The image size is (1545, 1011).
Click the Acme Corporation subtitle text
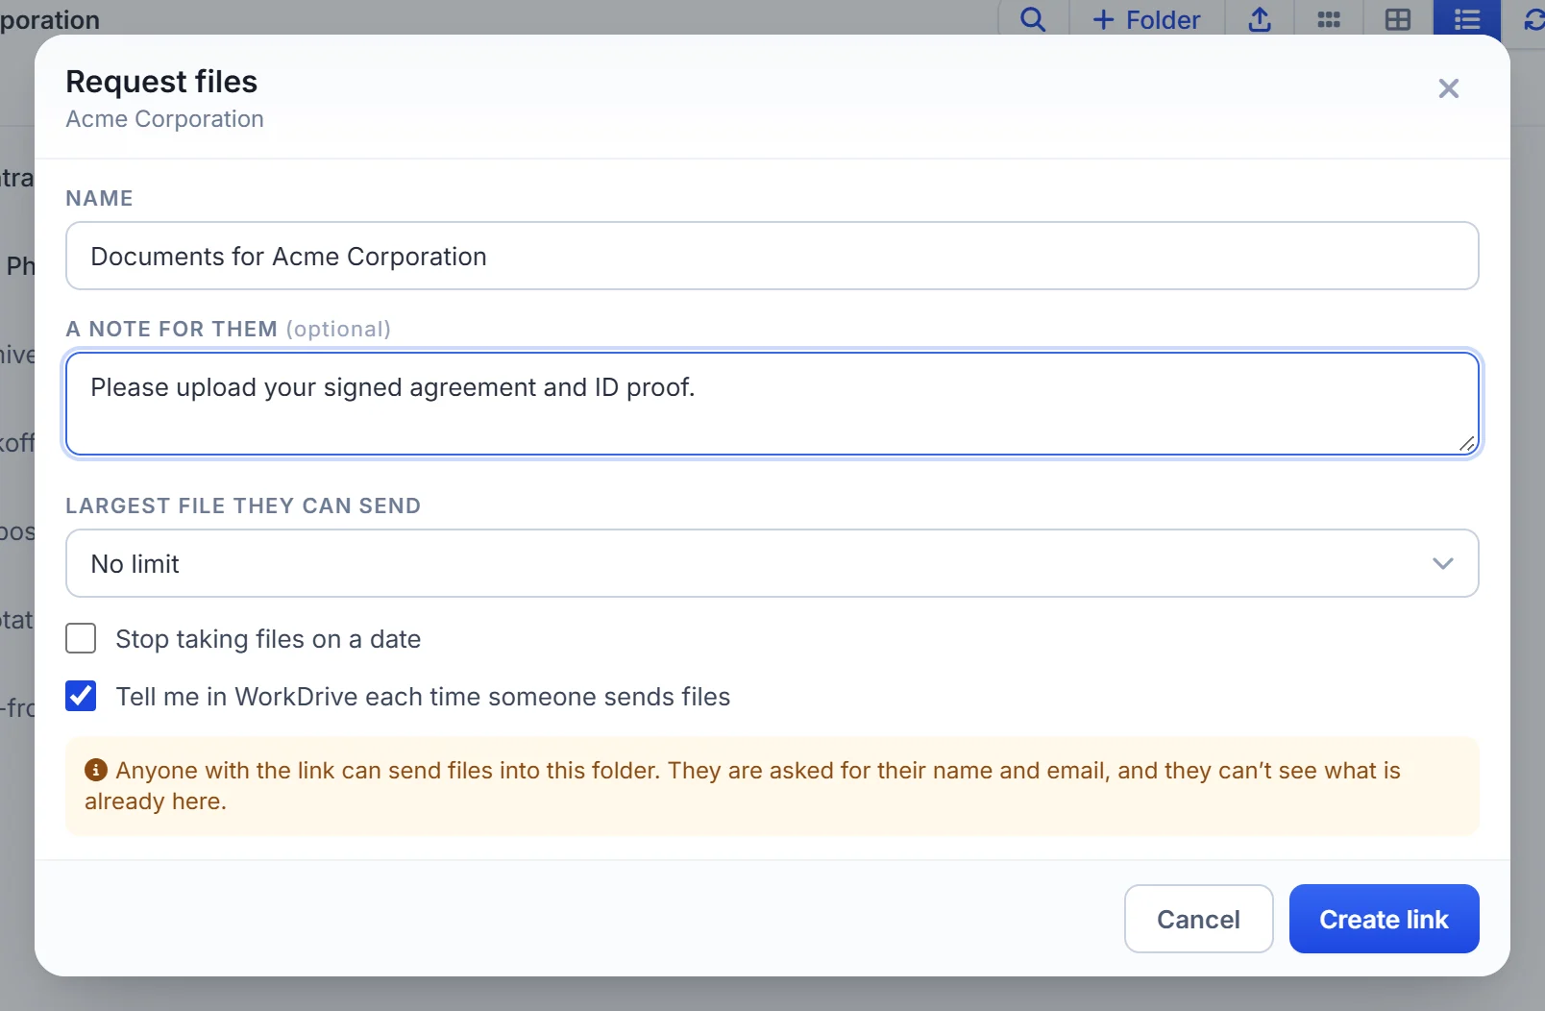(164, 119)
